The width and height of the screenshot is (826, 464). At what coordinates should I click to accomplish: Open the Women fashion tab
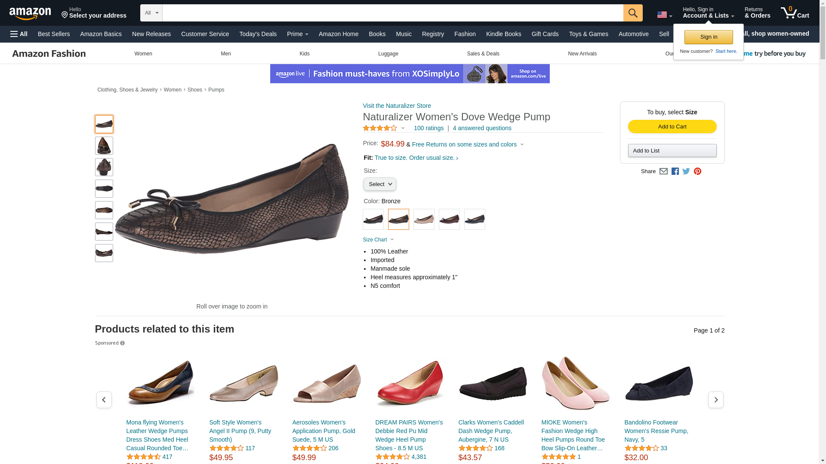(143, 54)
